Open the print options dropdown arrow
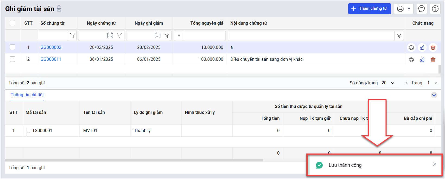The height and width of the screenshot is (179, 445). tap(409, 9)
